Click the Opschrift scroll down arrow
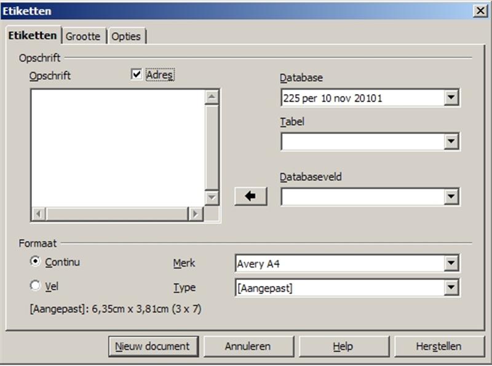 [x=212, y=197]
